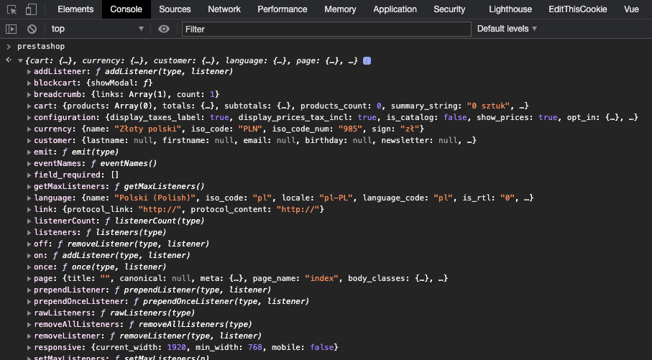Click the protocol_content "http://" value
Image resolution: width=652 pixels, height=360 pixels.
click(x=298, y=210)
